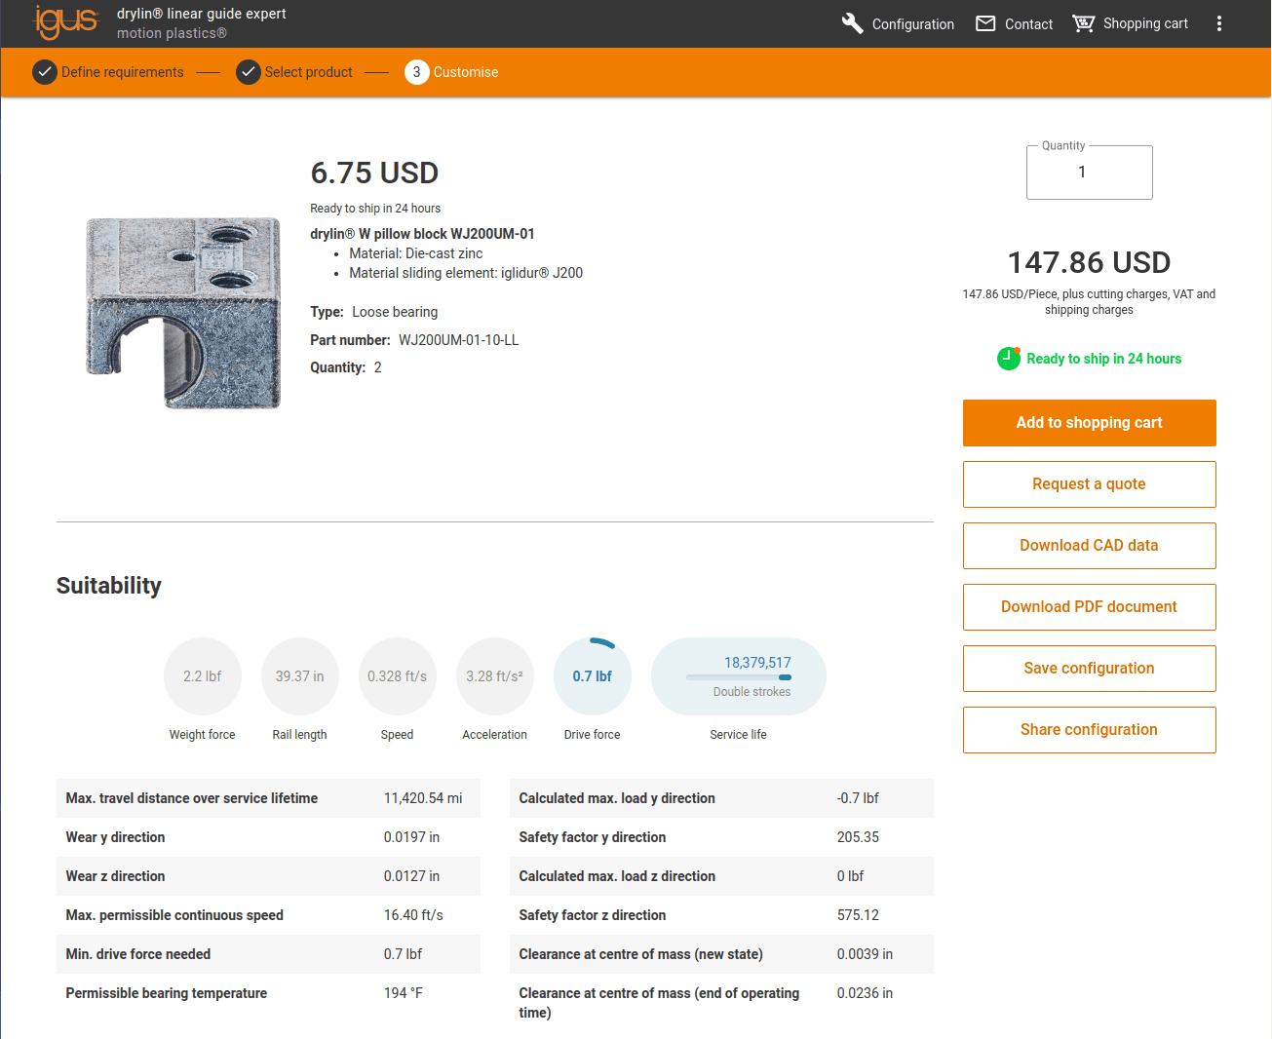Image resolution: width=1272 pixels, height=1039 pixels.
Task: Click the pillow block product image
Action: tap(183, 313)
